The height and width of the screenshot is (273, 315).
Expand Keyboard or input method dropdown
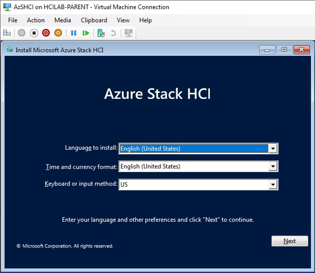click(x=273, y=184)
